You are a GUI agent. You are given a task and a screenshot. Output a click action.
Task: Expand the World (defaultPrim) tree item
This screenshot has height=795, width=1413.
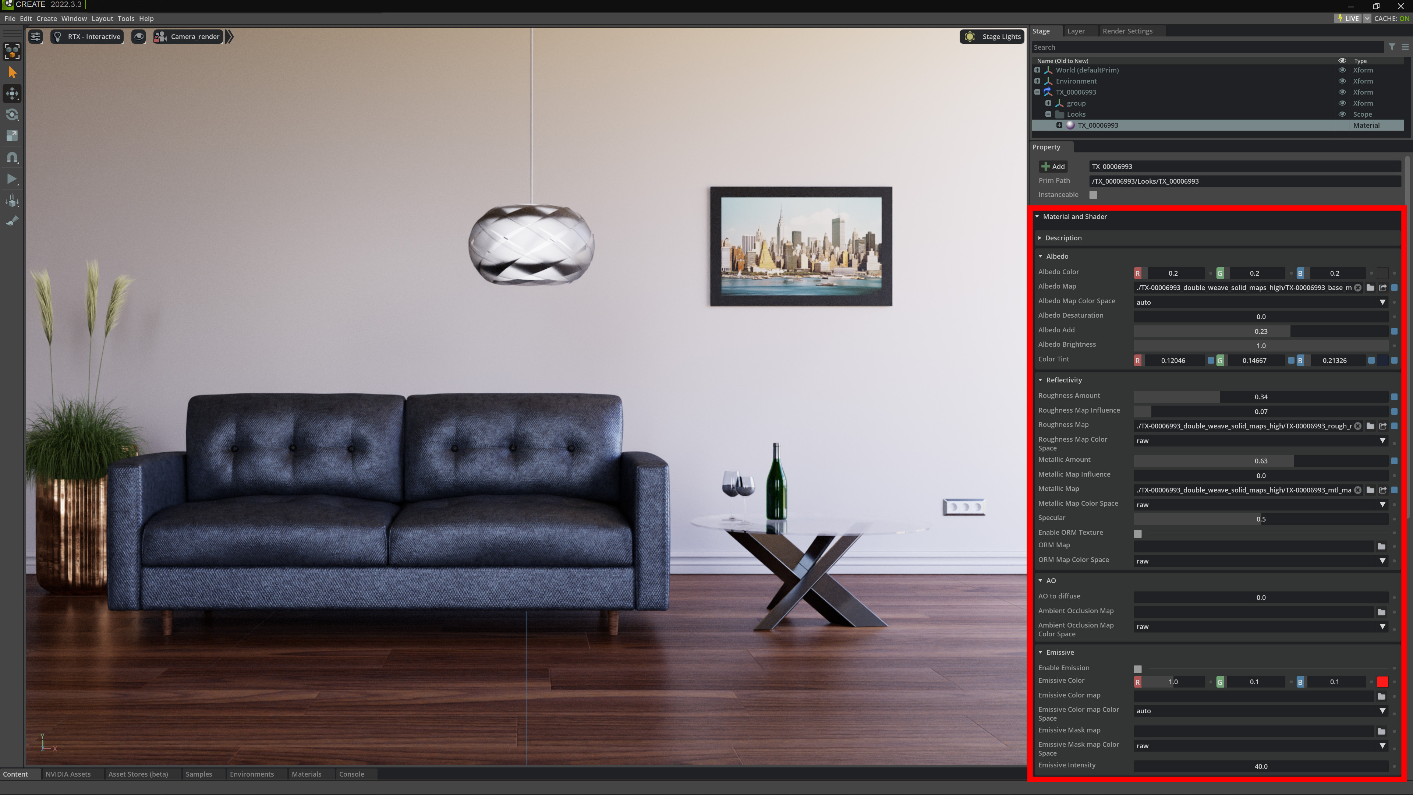[x=1037, y=70]
